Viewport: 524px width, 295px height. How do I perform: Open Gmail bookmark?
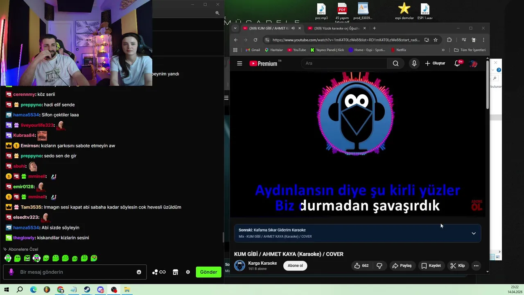pos(253,50)
